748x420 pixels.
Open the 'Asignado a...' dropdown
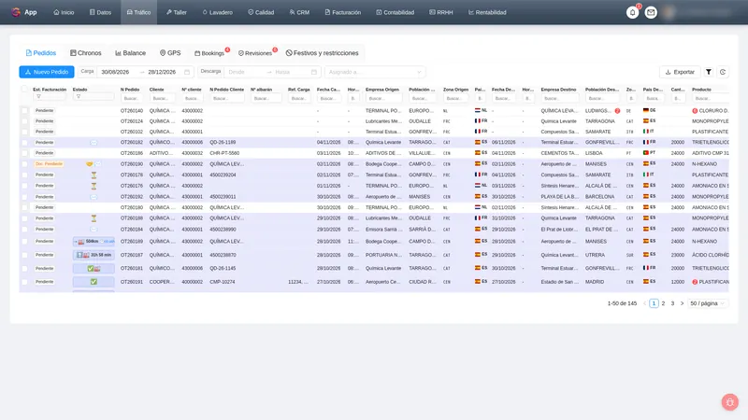tap(375, 72)
